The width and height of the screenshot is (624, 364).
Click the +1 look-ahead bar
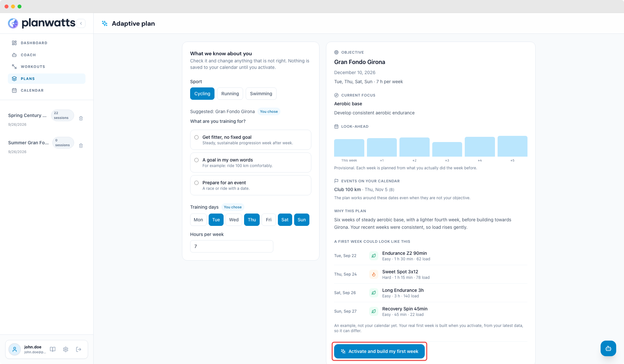[x=382, y=148]
